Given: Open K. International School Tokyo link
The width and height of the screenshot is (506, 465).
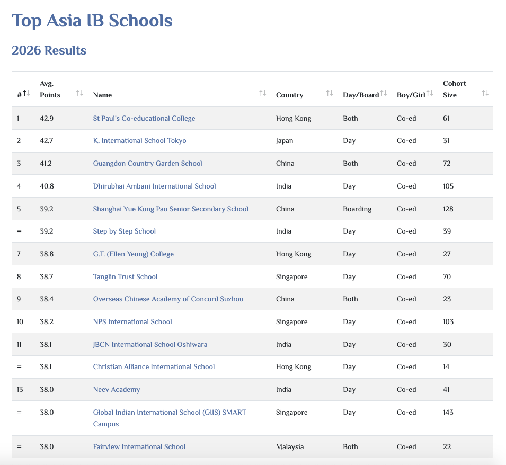Looking at the screenshot, I should tap(139, 140).
